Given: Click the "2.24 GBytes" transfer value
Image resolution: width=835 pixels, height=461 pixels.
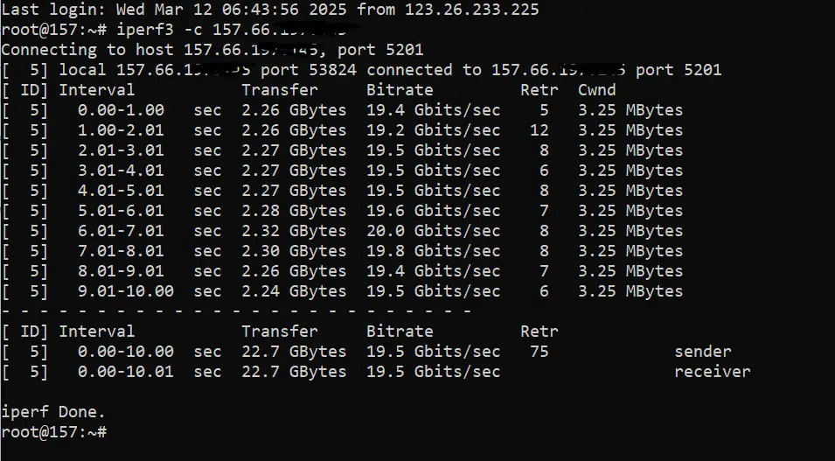Looking at the screenshot, I should (x=294, y=291).
